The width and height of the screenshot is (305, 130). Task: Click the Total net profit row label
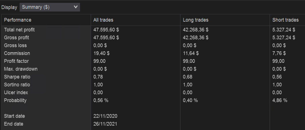point(19,29)
